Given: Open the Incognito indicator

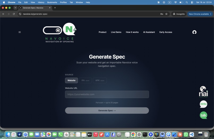Looking at the screenshot, I should click(x=179, y=14).
